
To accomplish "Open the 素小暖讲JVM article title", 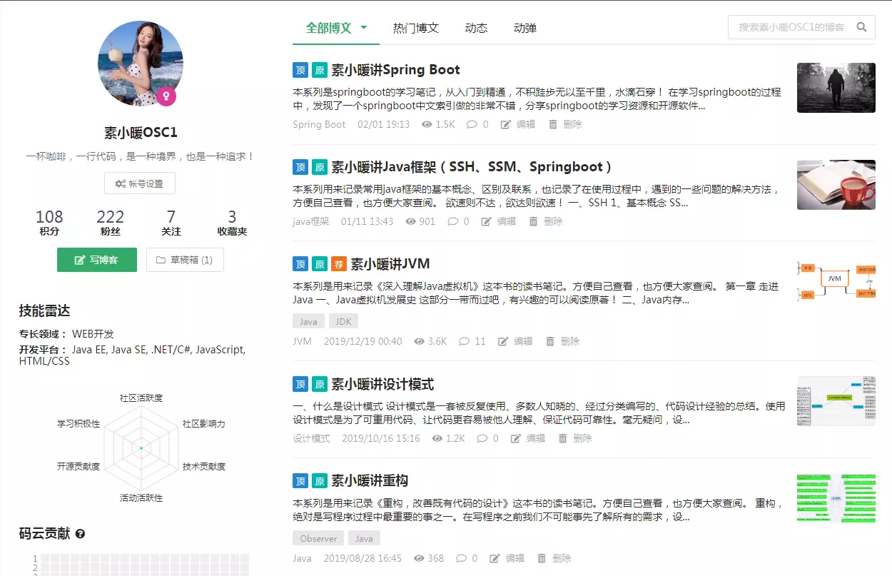I will 390,264.
